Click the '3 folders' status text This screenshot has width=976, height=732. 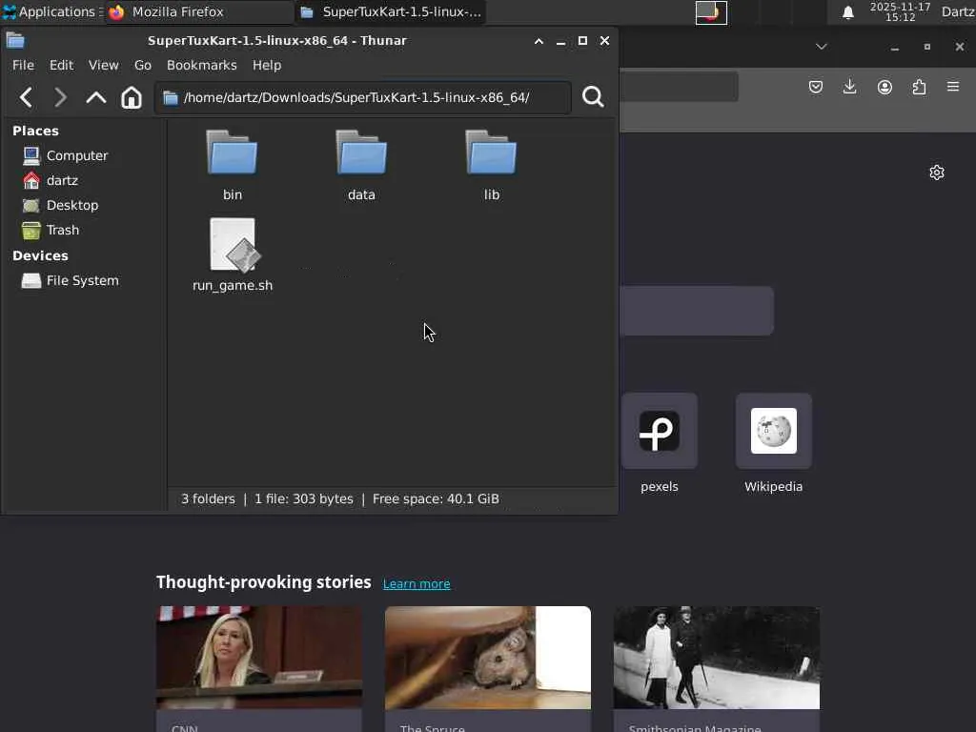(208, 499)
